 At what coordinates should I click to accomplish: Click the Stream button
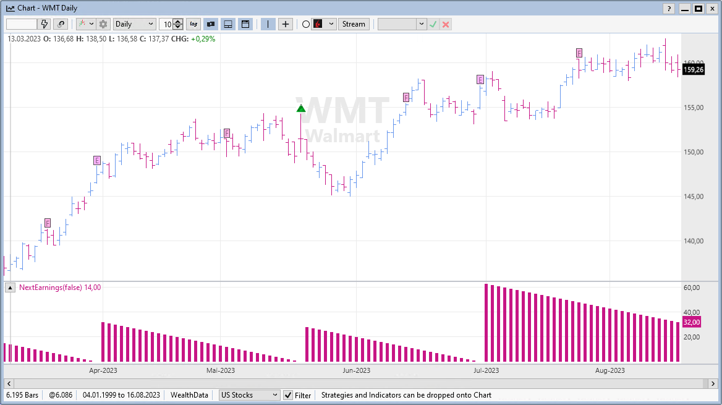click(354, 24)
